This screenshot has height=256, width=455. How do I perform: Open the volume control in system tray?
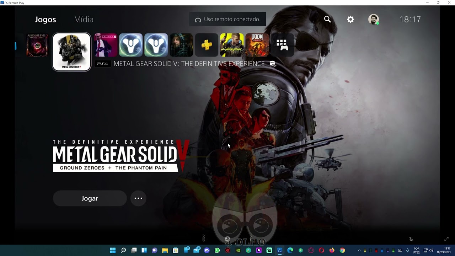(x=431, y=250)
